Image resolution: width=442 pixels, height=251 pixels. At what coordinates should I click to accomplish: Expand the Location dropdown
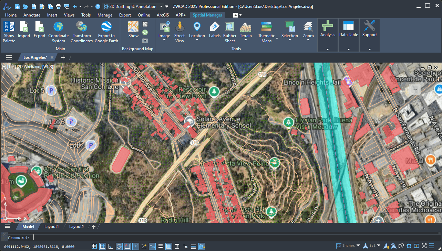[197, 40]
